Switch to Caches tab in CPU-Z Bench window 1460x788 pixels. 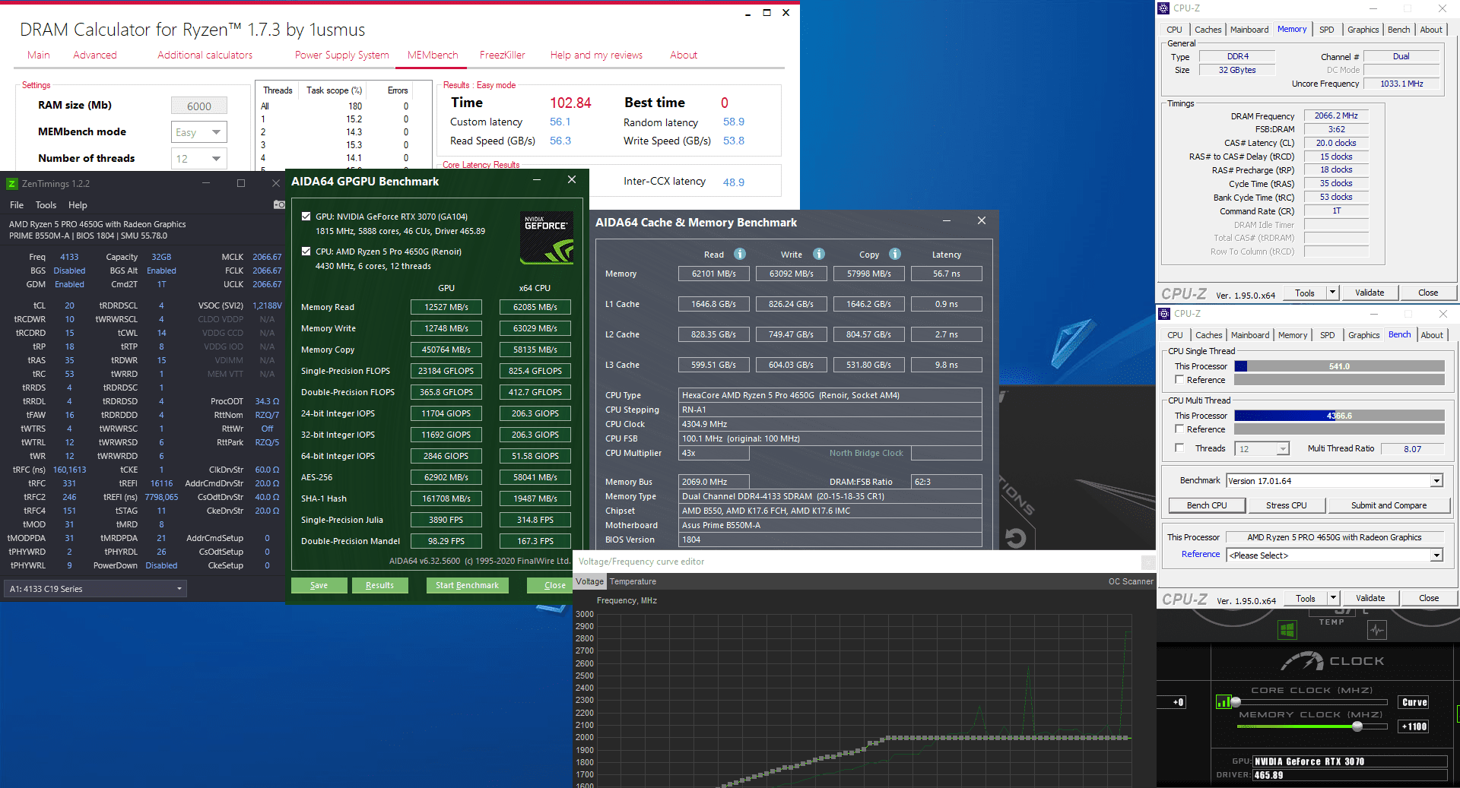1208,335
